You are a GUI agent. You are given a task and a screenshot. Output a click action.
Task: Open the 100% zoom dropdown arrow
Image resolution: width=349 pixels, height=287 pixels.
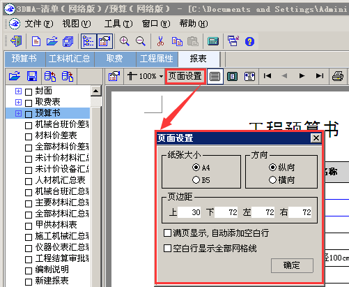coord(161,76)
